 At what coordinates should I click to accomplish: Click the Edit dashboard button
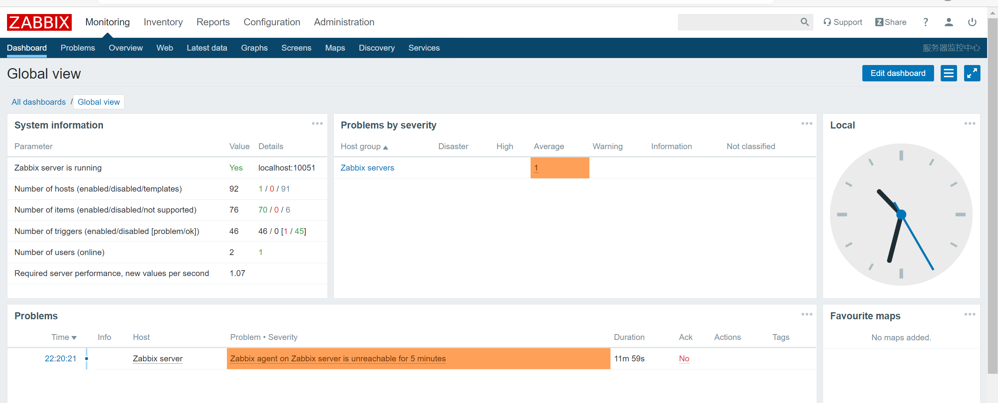[x=898, y=73]
